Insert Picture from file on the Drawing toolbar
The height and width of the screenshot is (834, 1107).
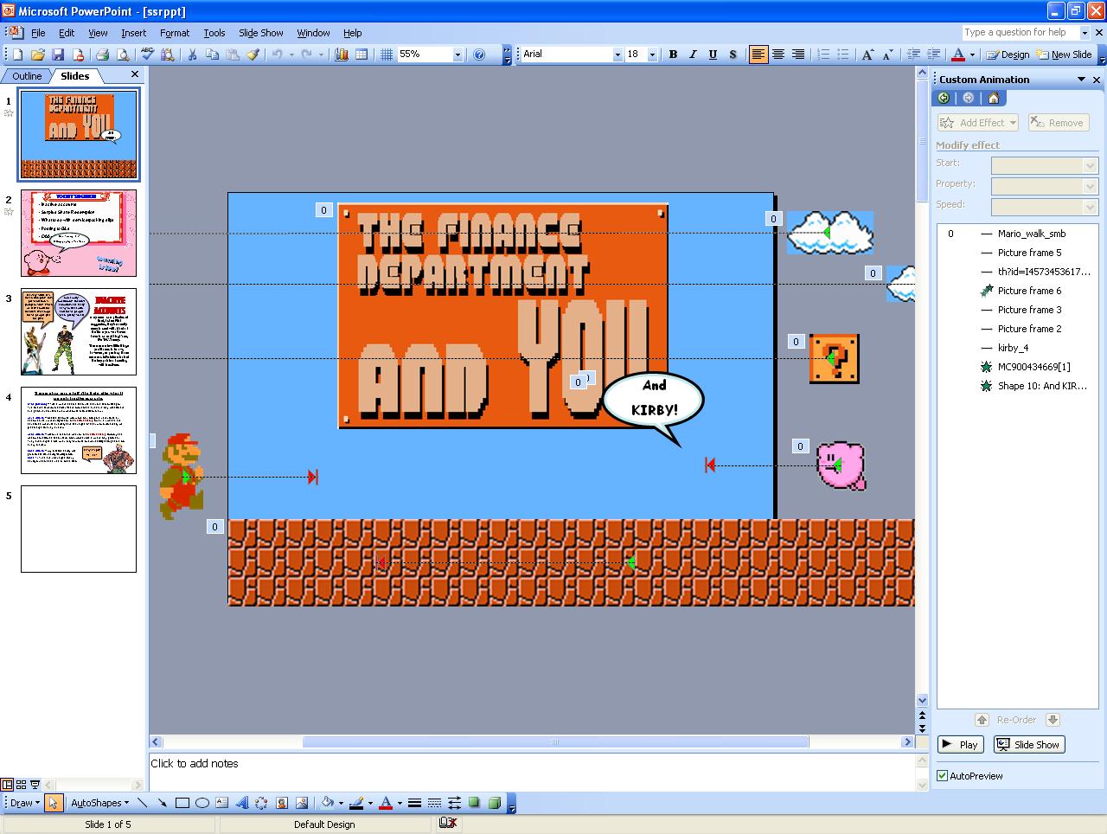302,803
